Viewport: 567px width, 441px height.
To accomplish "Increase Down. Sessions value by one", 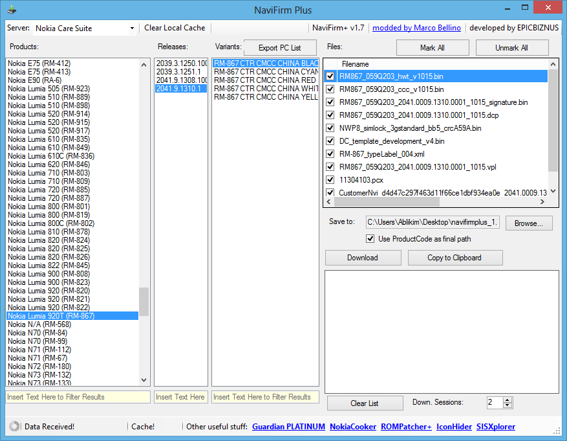I will click(508, 400).
